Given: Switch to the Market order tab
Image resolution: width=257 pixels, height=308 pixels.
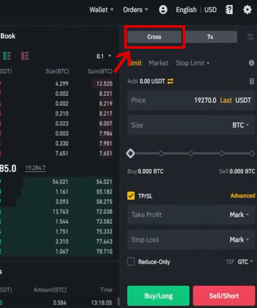Looking at the screenshot, I should (x=159, y=63).
